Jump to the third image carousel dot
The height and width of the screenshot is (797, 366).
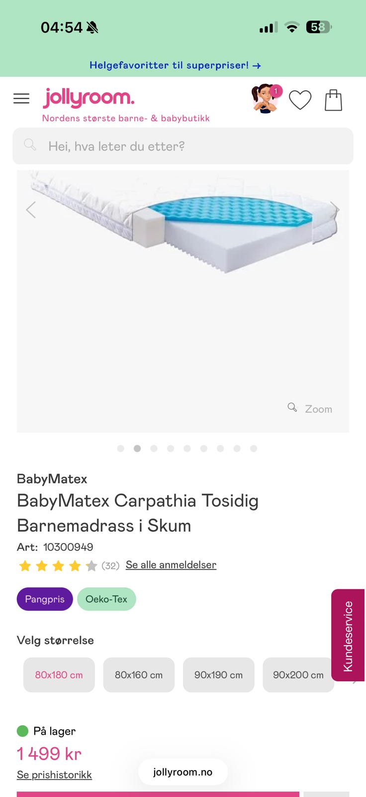click(x=154, y=448)
